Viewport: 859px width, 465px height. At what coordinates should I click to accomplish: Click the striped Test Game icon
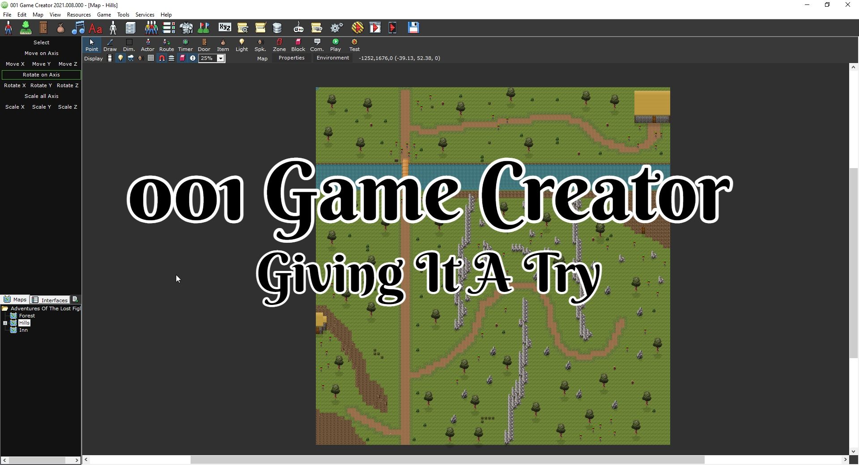(357, 28)
